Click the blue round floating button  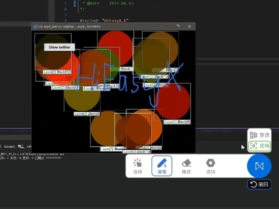[x=259, y=166]
